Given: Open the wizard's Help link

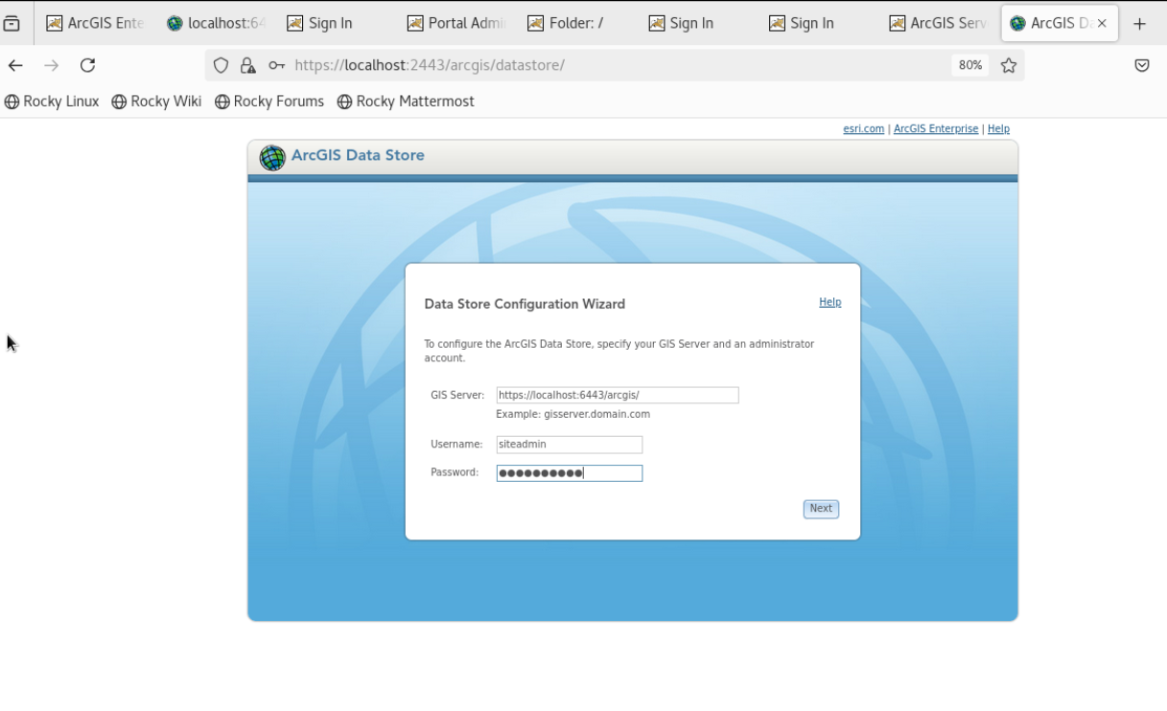Looking at the screenshot, I should pos(829,302).
